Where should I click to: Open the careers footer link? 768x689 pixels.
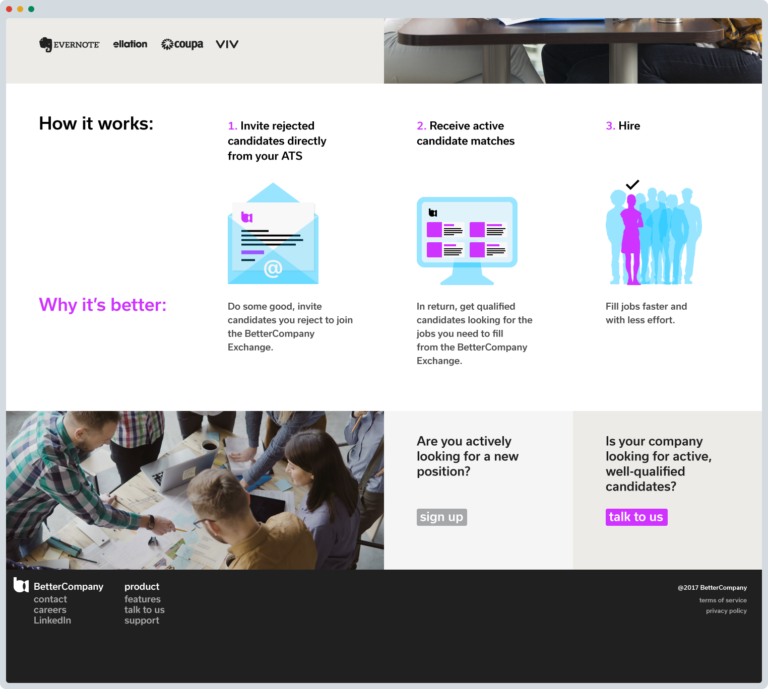50,610
